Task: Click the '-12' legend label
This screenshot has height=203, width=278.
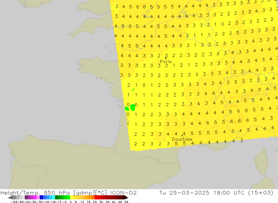Action: pyautogui.click(x=58, y=202)
